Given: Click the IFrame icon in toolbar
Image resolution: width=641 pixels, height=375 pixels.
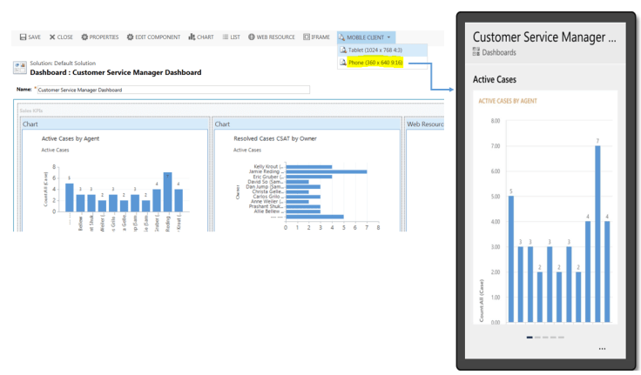Looking at the screenshot, I should coord(307,37).
